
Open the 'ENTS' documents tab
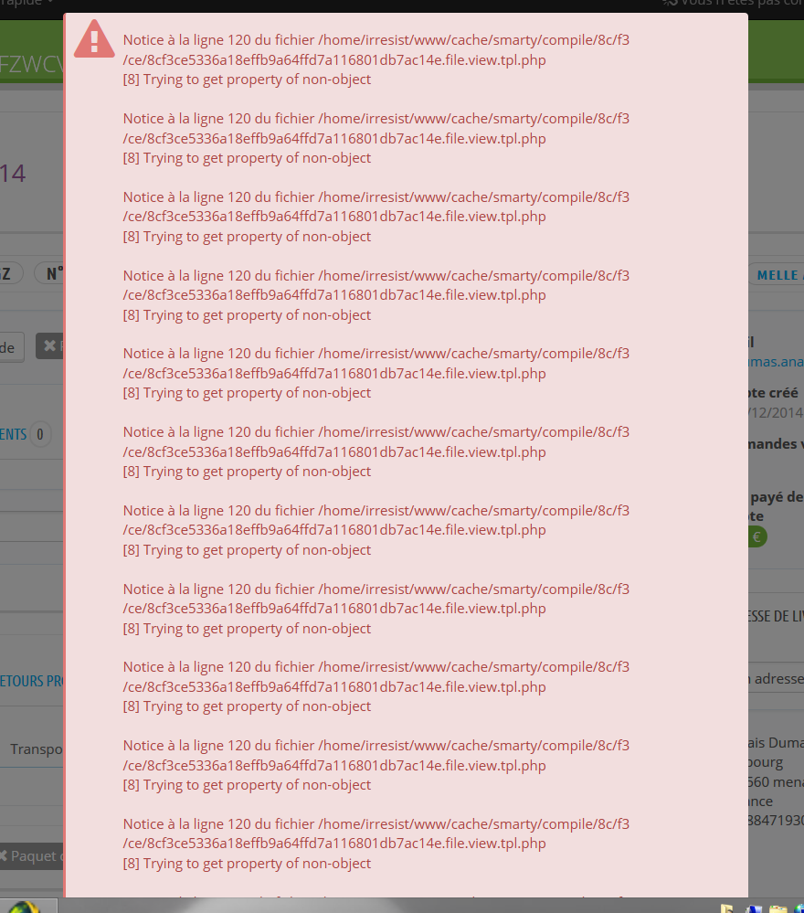[x=14, y=434]
